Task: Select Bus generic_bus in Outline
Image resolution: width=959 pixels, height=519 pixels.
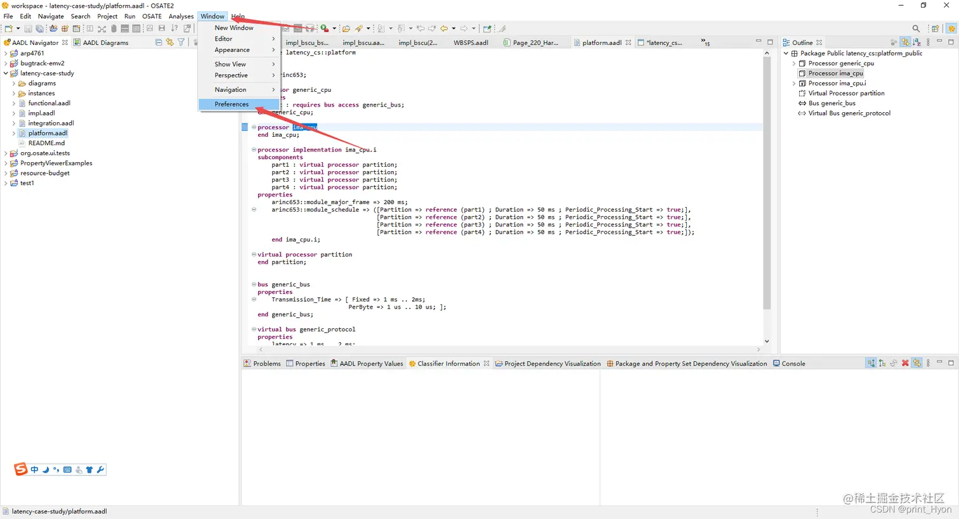Action: pyautogui.click(x=826, y=103)
